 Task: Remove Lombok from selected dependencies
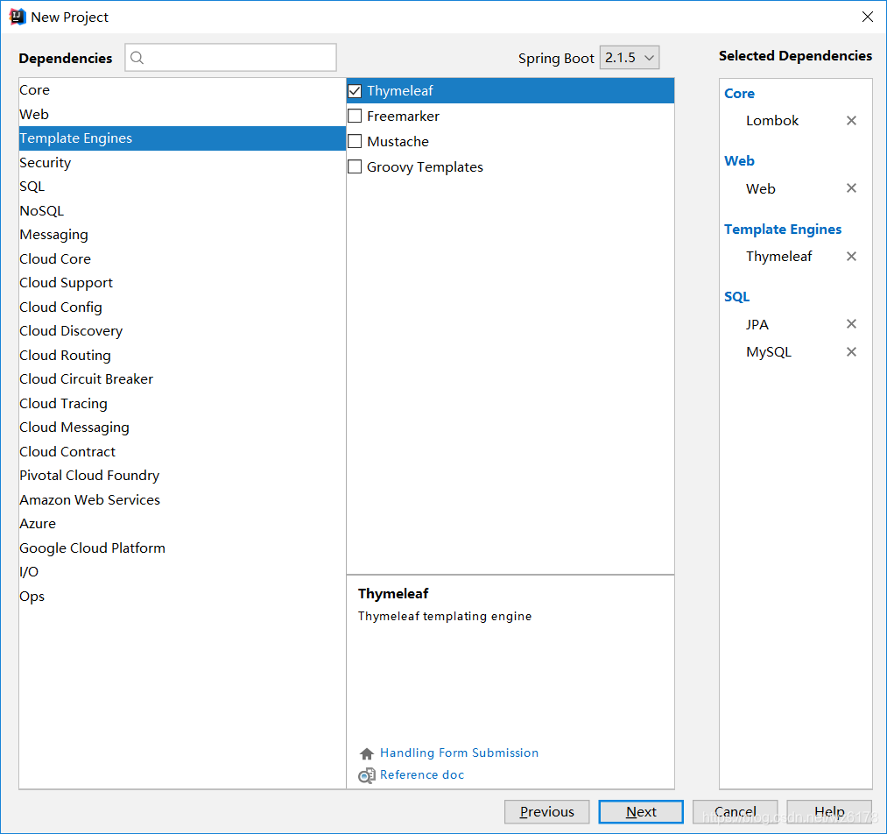coord(851,121)
